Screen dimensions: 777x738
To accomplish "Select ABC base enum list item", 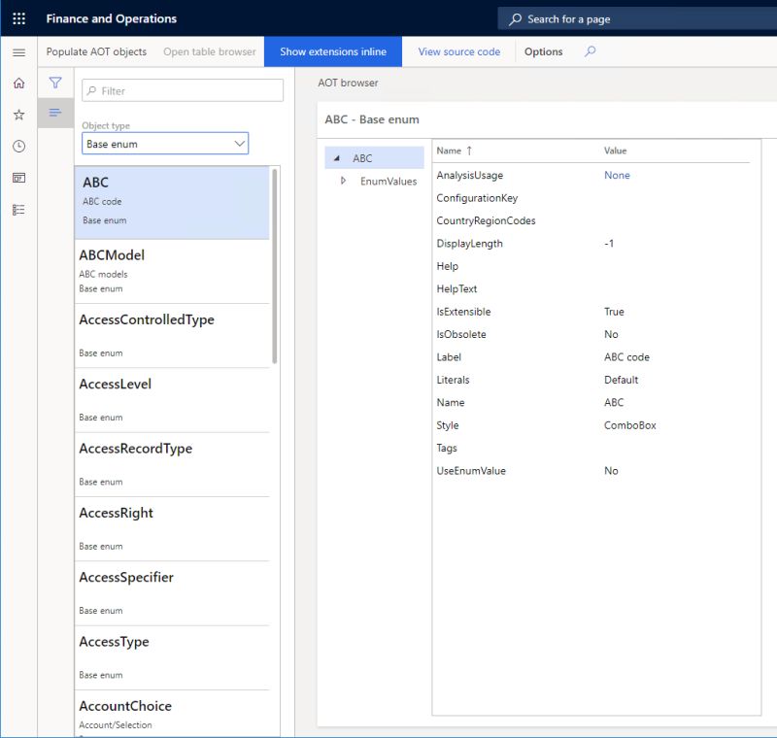I will tap(172, 203).
